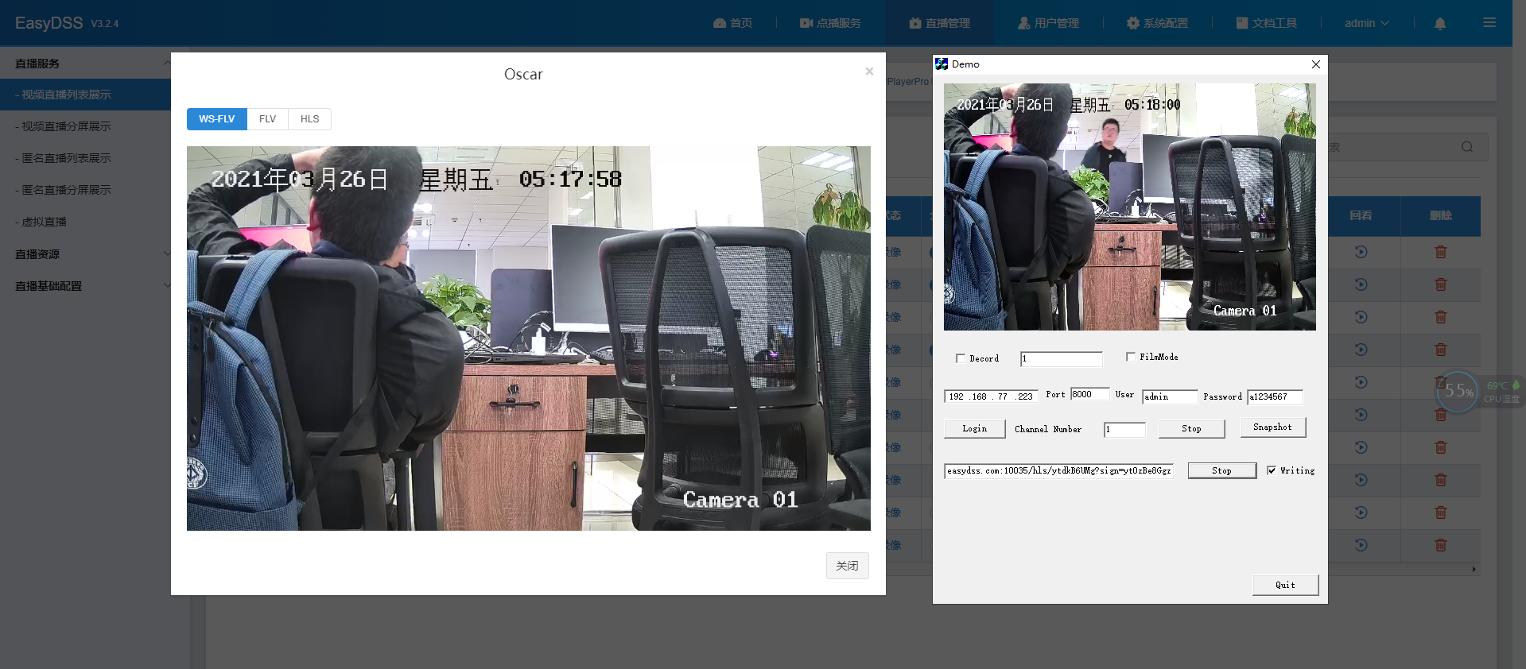
Task: Toggle the Decord checkbox in Demo window
Action: tap(960, 358)
